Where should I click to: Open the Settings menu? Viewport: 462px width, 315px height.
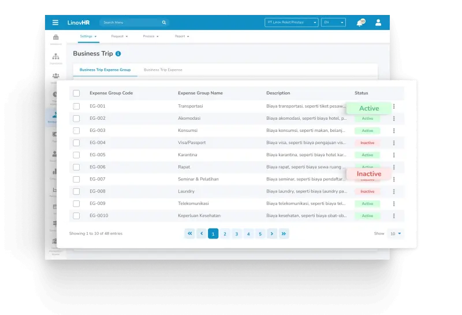tap(88, 36)
